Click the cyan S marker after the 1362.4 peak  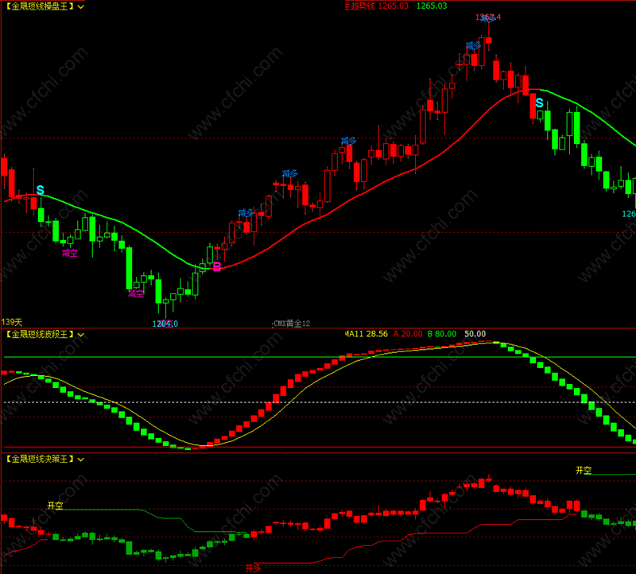pyautogui.click(x=540, y=103)
